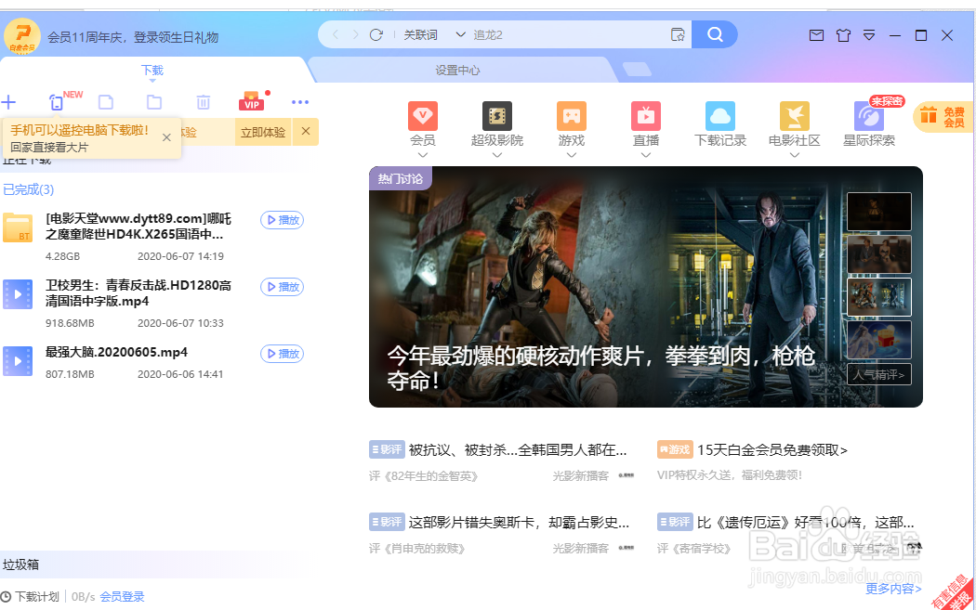976x610 pixels.
Task: Click the 会员登录 link
Action: [122, 597]
